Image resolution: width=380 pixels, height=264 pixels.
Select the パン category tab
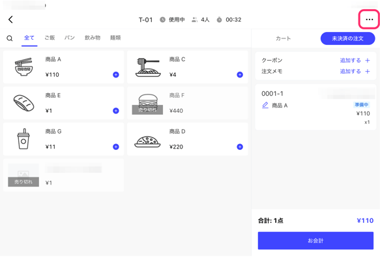click(x=70, y=38)
